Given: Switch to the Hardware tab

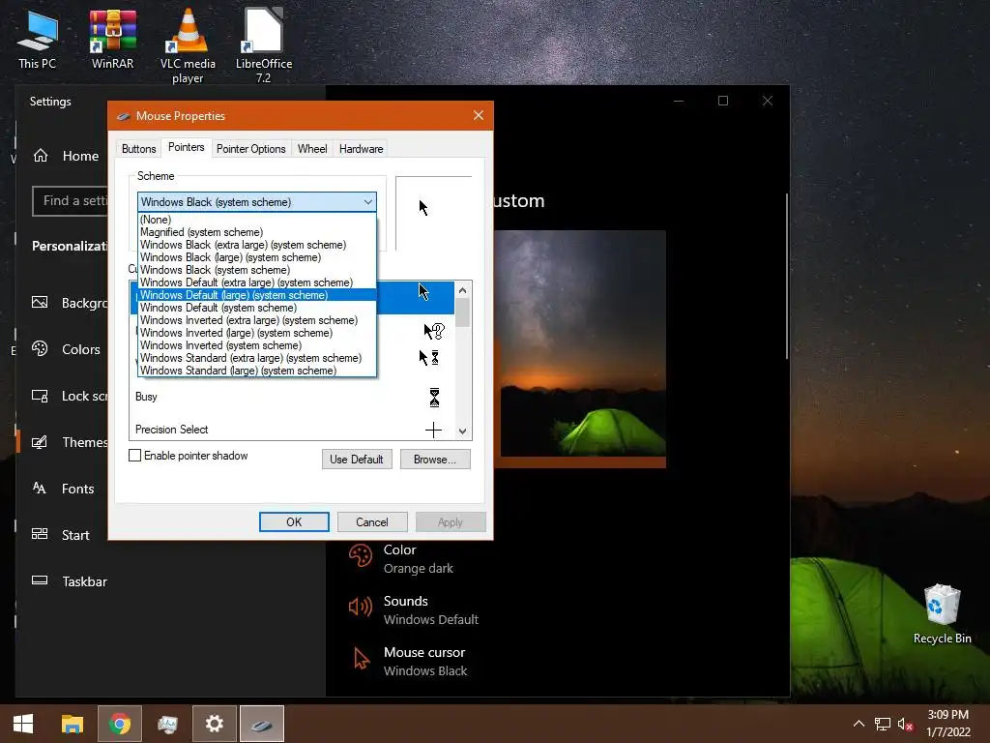Looking at the screenshot, I should coord(362,148).
